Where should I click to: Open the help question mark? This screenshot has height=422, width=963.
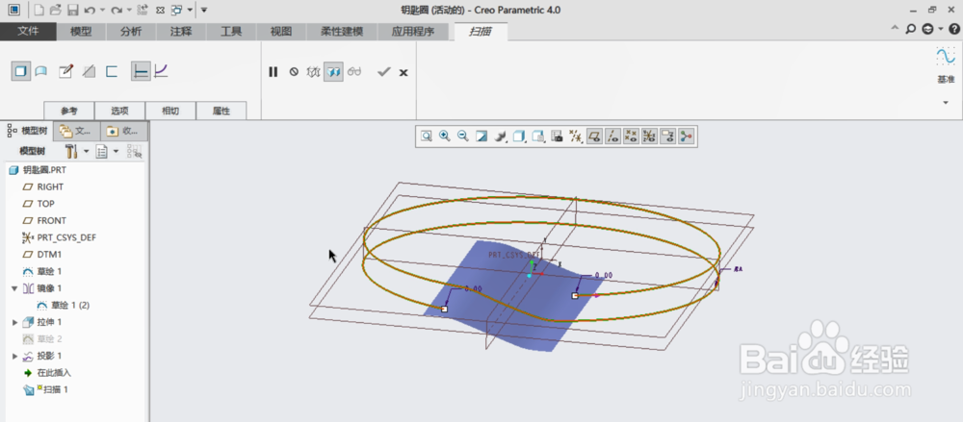[953, 28]
